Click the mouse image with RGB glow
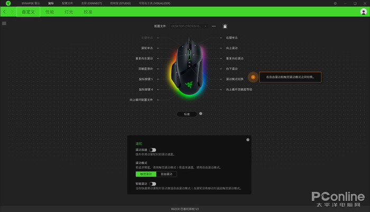 (189, 67)
